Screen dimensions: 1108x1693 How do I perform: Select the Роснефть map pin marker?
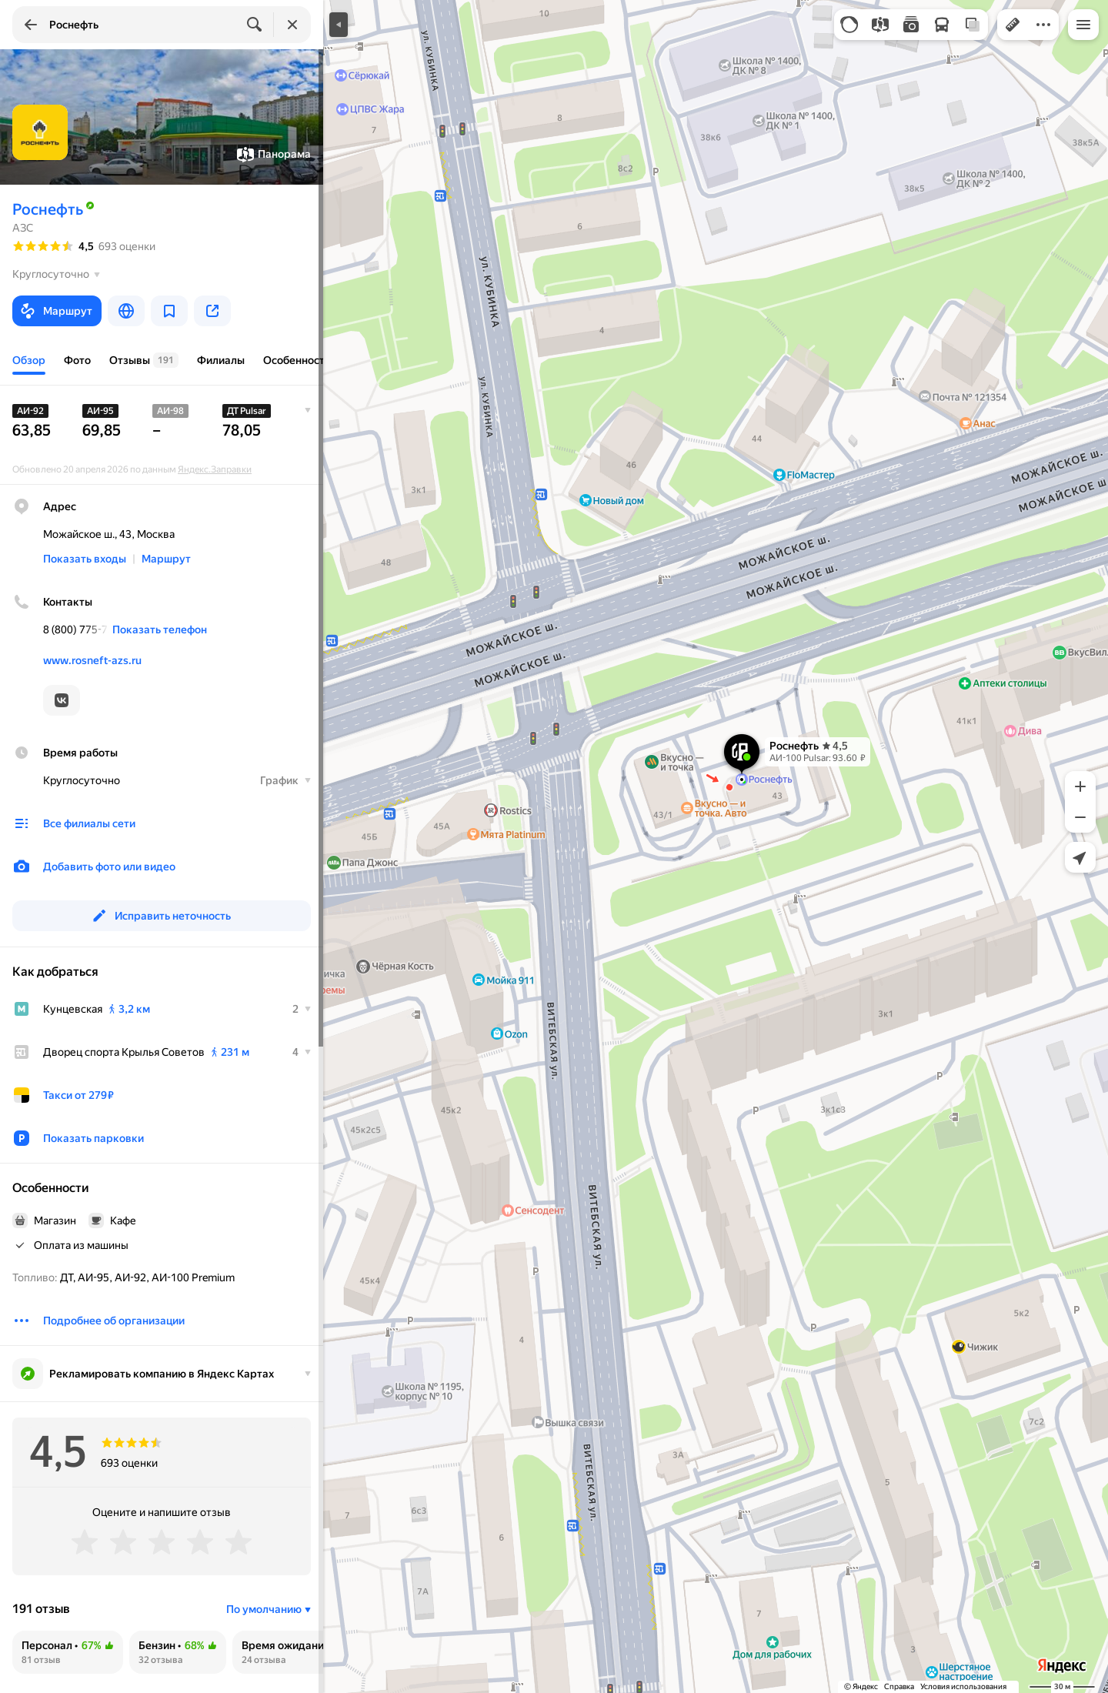742,752
